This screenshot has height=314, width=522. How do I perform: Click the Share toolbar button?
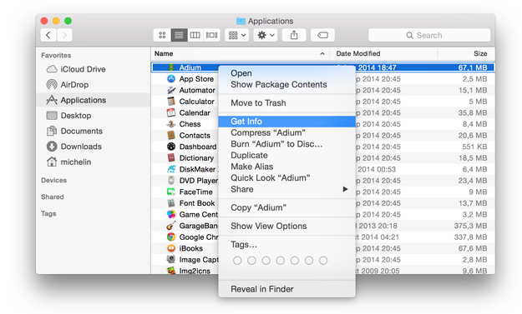click(x=294, y=35)
